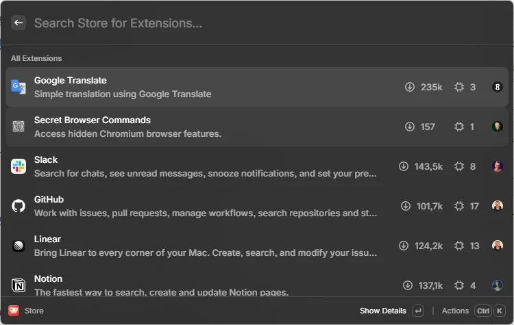The height and width of the screenshot is (325, 514).
Task: Click Slack download count icon
Action: [404, 166]
